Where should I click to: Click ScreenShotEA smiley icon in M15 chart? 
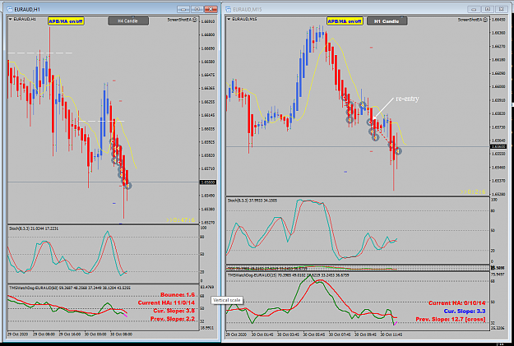pos(485,20)
